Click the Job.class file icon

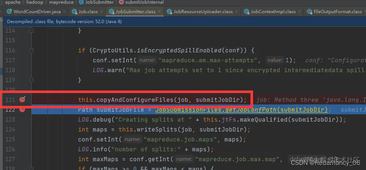pyautogui.click(x=74, y=11)
